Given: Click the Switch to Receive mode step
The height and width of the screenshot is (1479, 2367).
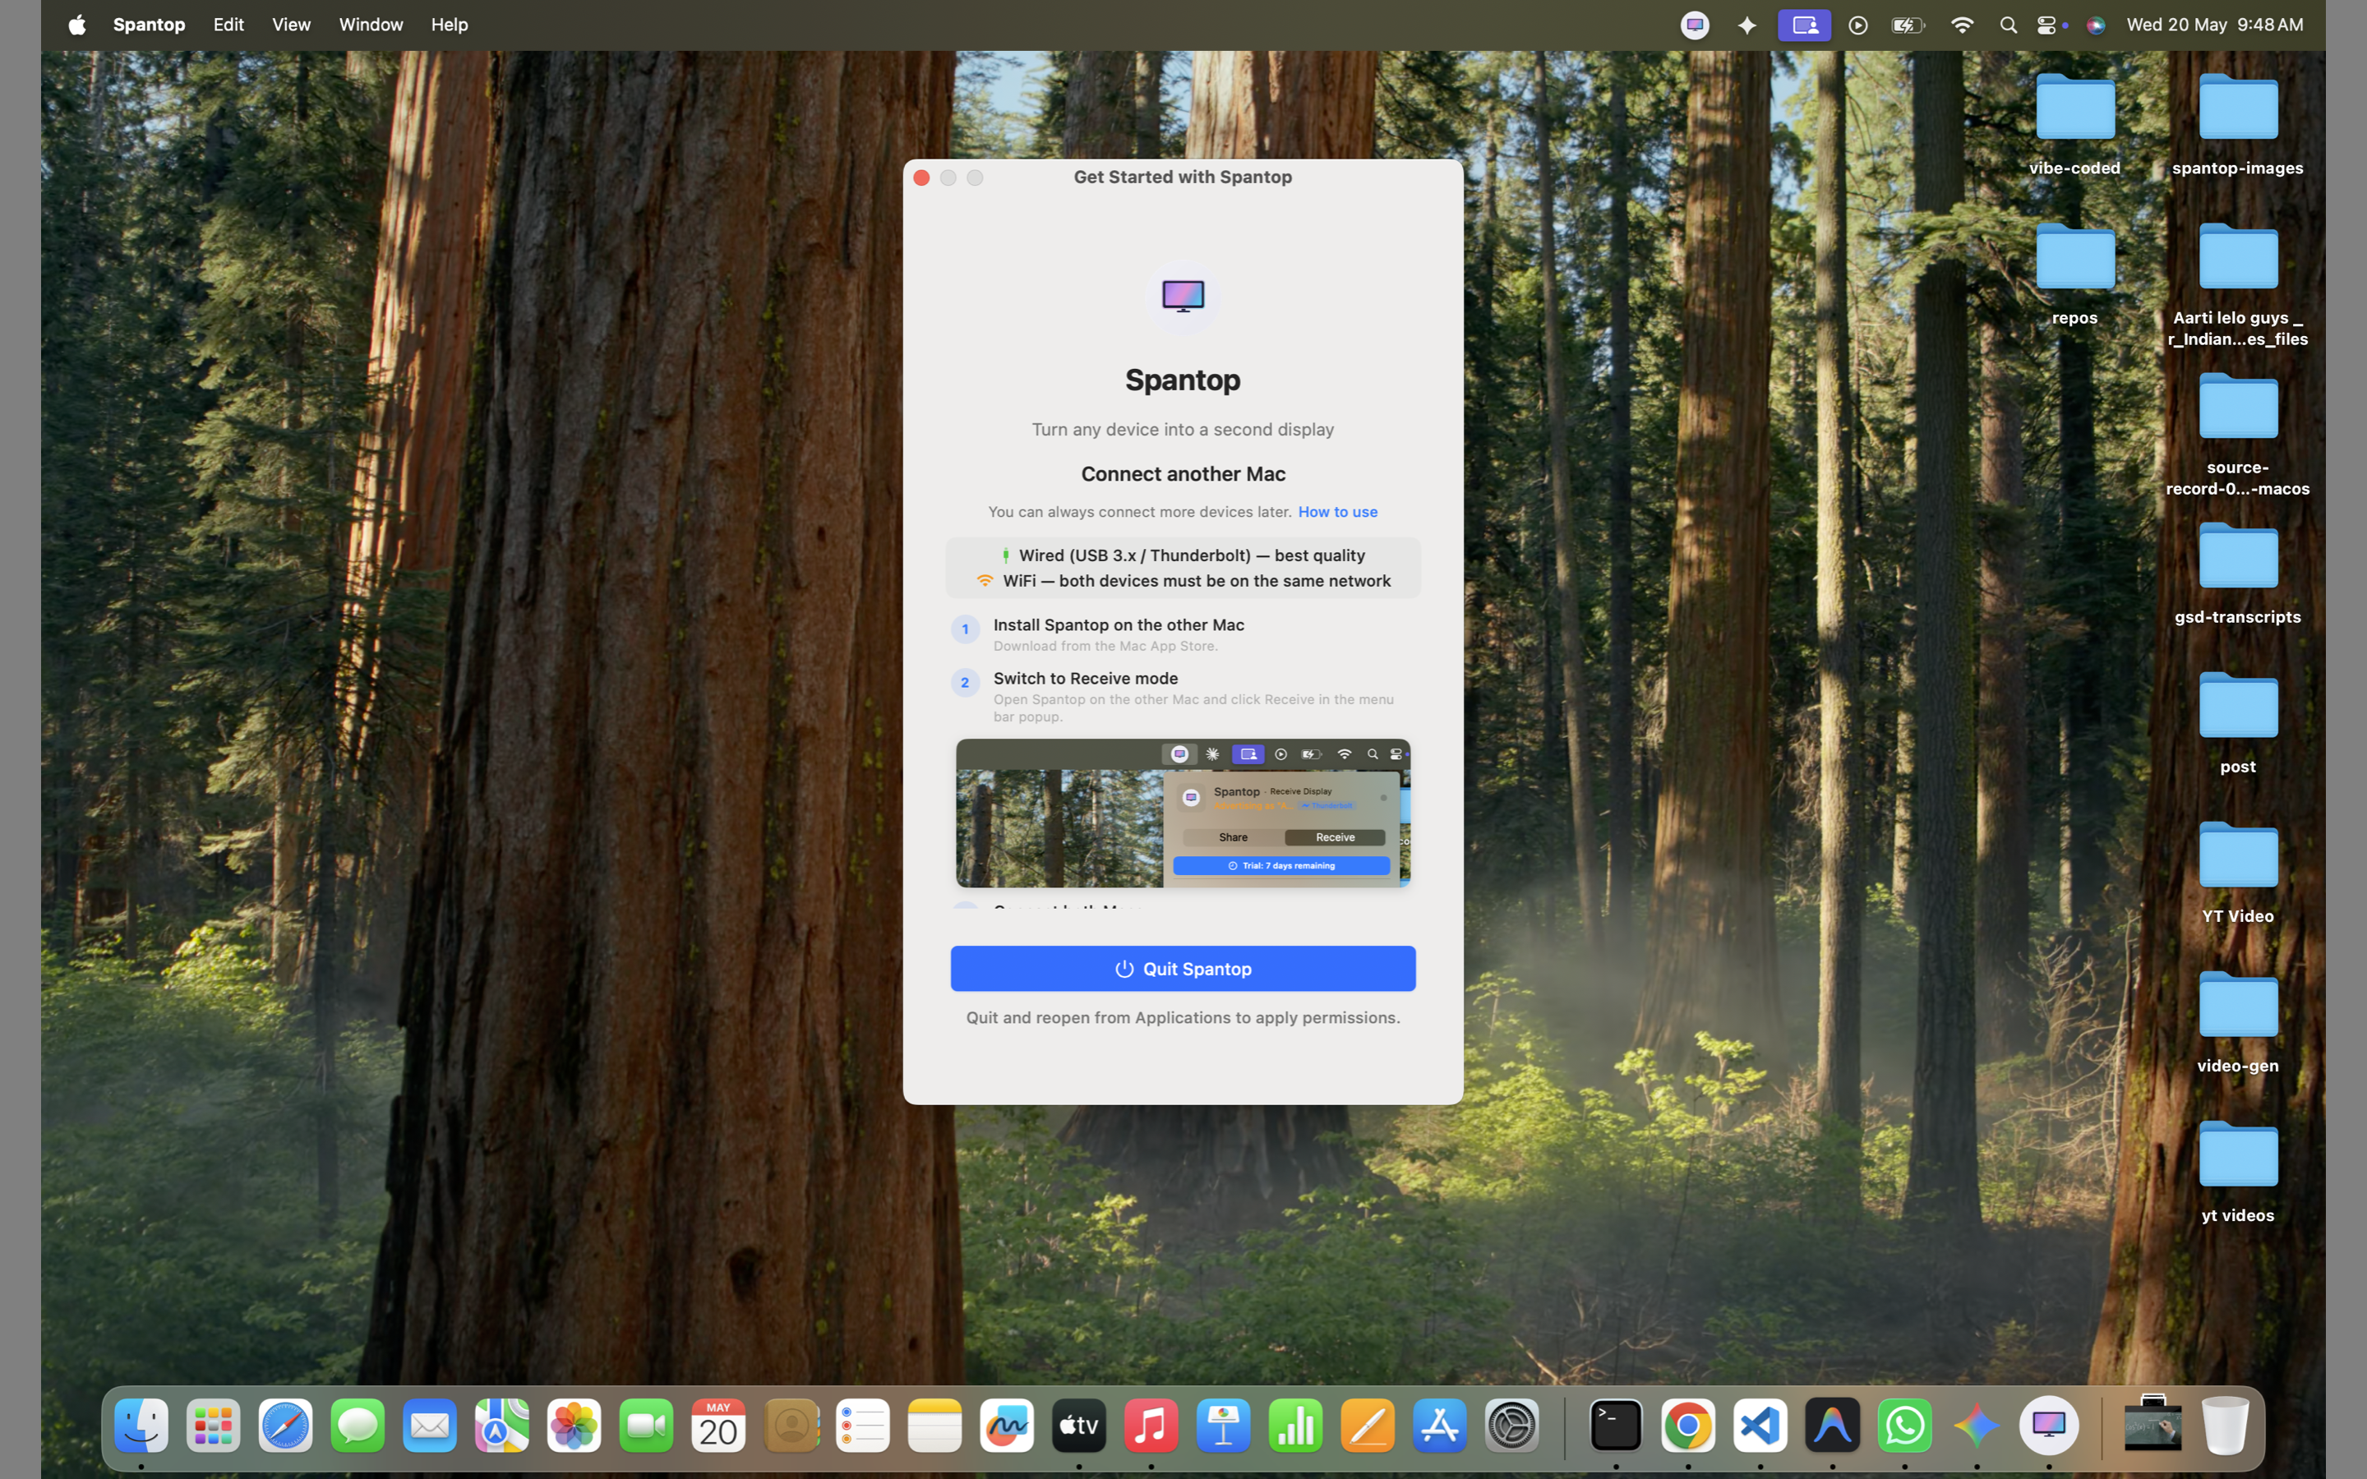Looking at the screenshot, I should [1183, 697].
